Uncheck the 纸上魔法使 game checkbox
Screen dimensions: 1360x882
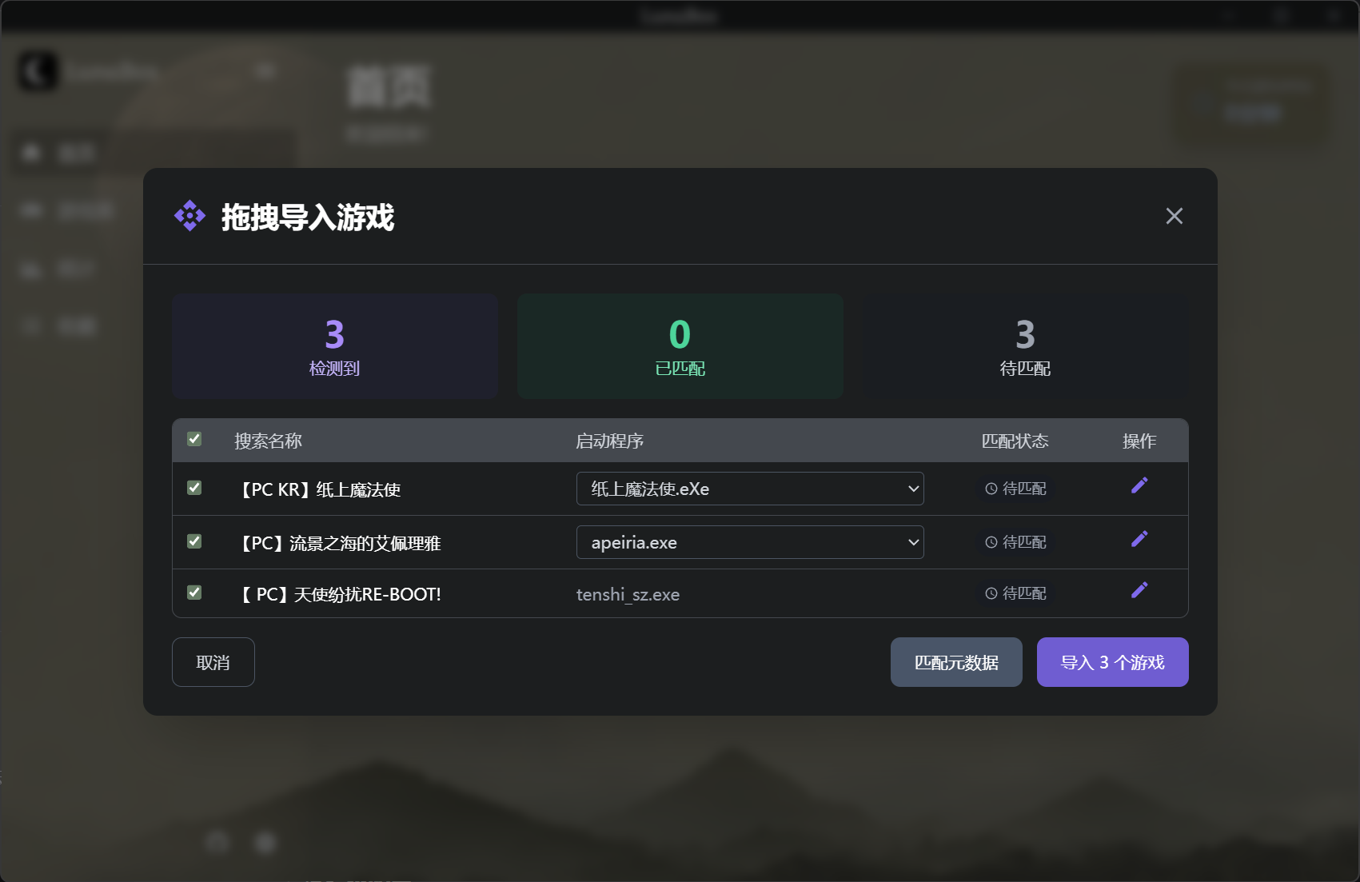[x=194, y=488]
